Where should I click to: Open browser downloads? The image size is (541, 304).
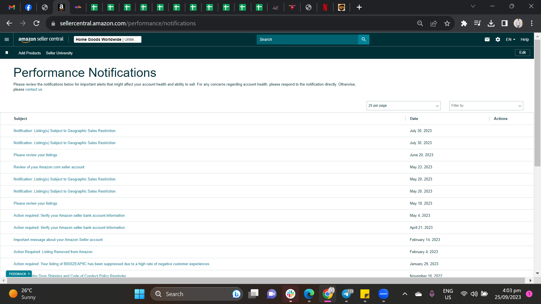click(491, 23)
